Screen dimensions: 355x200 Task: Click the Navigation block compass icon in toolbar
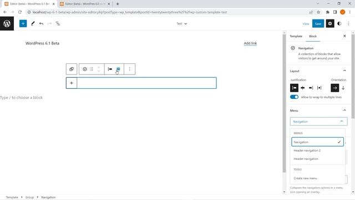click(85, 69)
